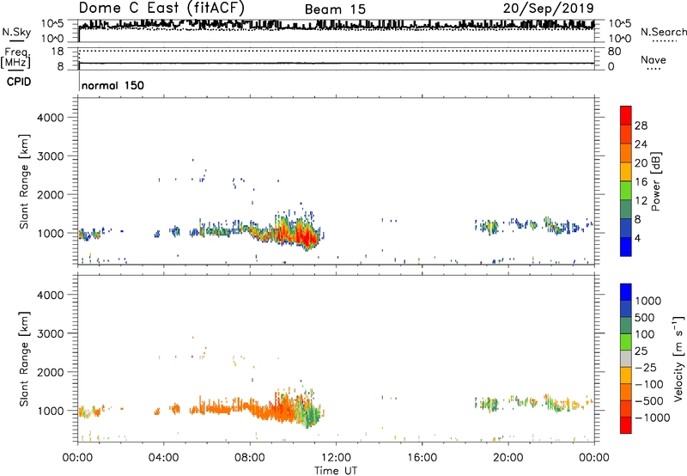Click the '20:00' time tick label

click(x=508, y=458)
